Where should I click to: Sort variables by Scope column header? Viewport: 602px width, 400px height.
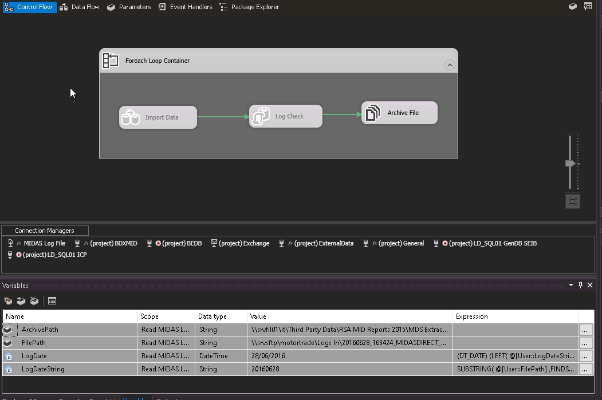point(166,316)
